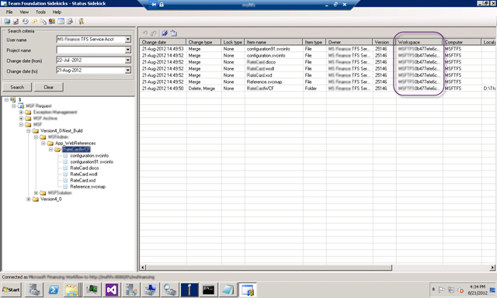The image size is (497, 298).
Task: Collapse the selected highlighted folder node in tree
Action: coord(50,150)
